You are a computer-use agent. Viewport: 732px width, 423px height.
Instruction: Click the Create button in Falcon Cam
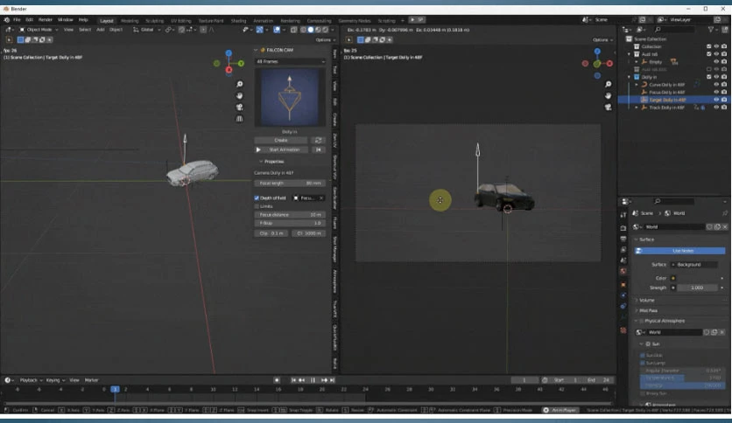point(280,140)
